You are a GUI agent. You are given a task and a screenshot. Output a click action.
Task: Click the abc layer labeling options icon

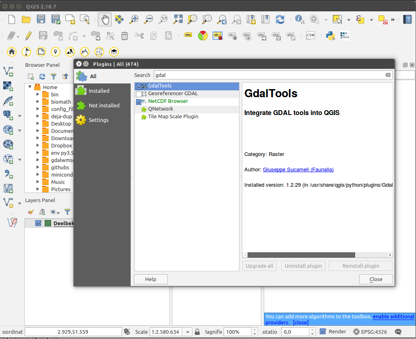[x=188, y=35]
